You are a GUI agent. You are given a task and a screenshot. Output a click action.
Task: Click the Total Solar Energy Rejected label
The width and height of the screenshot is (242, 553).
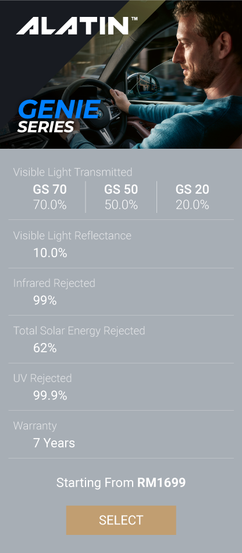[79, 331]
